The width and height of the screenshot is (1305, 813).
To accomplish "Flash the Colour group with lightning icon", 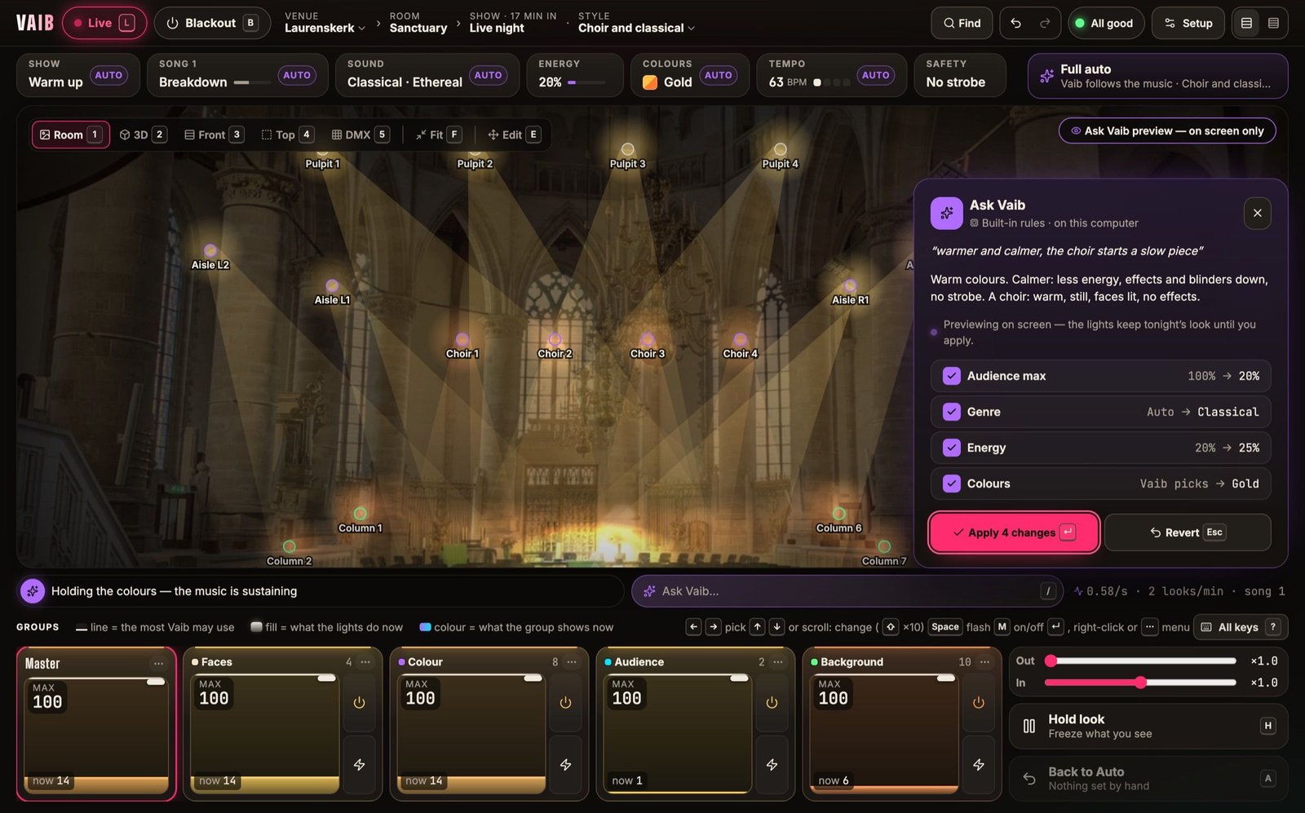I will point(565,764).
